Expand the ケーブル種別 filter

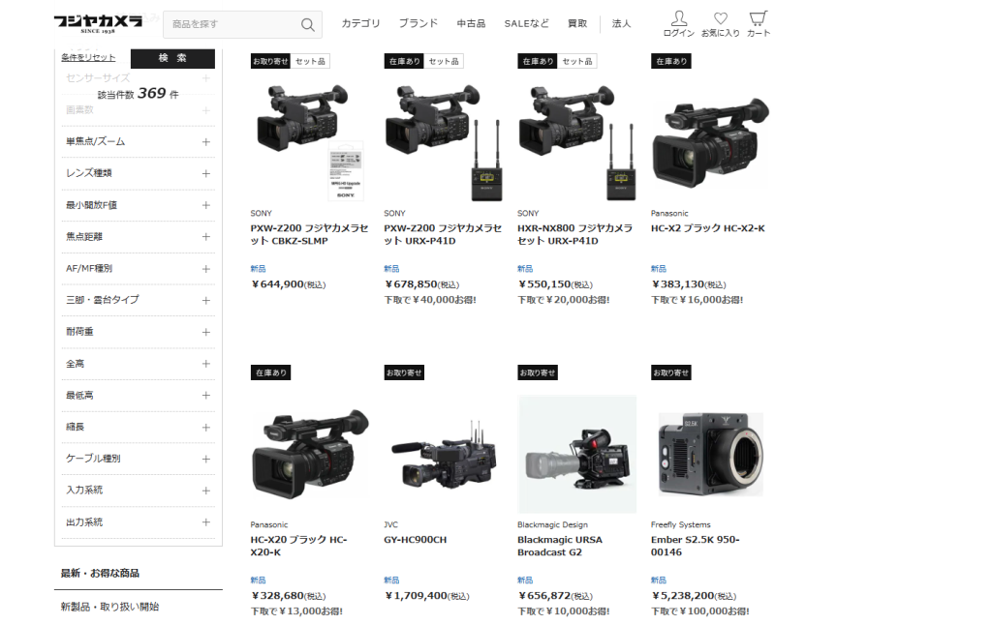pos(138,459)
